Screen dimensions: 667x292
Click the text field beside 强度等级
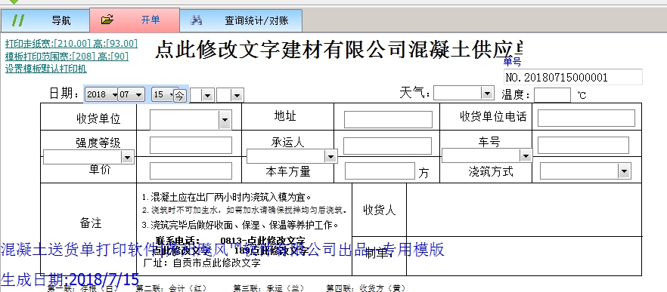[191, 145]
